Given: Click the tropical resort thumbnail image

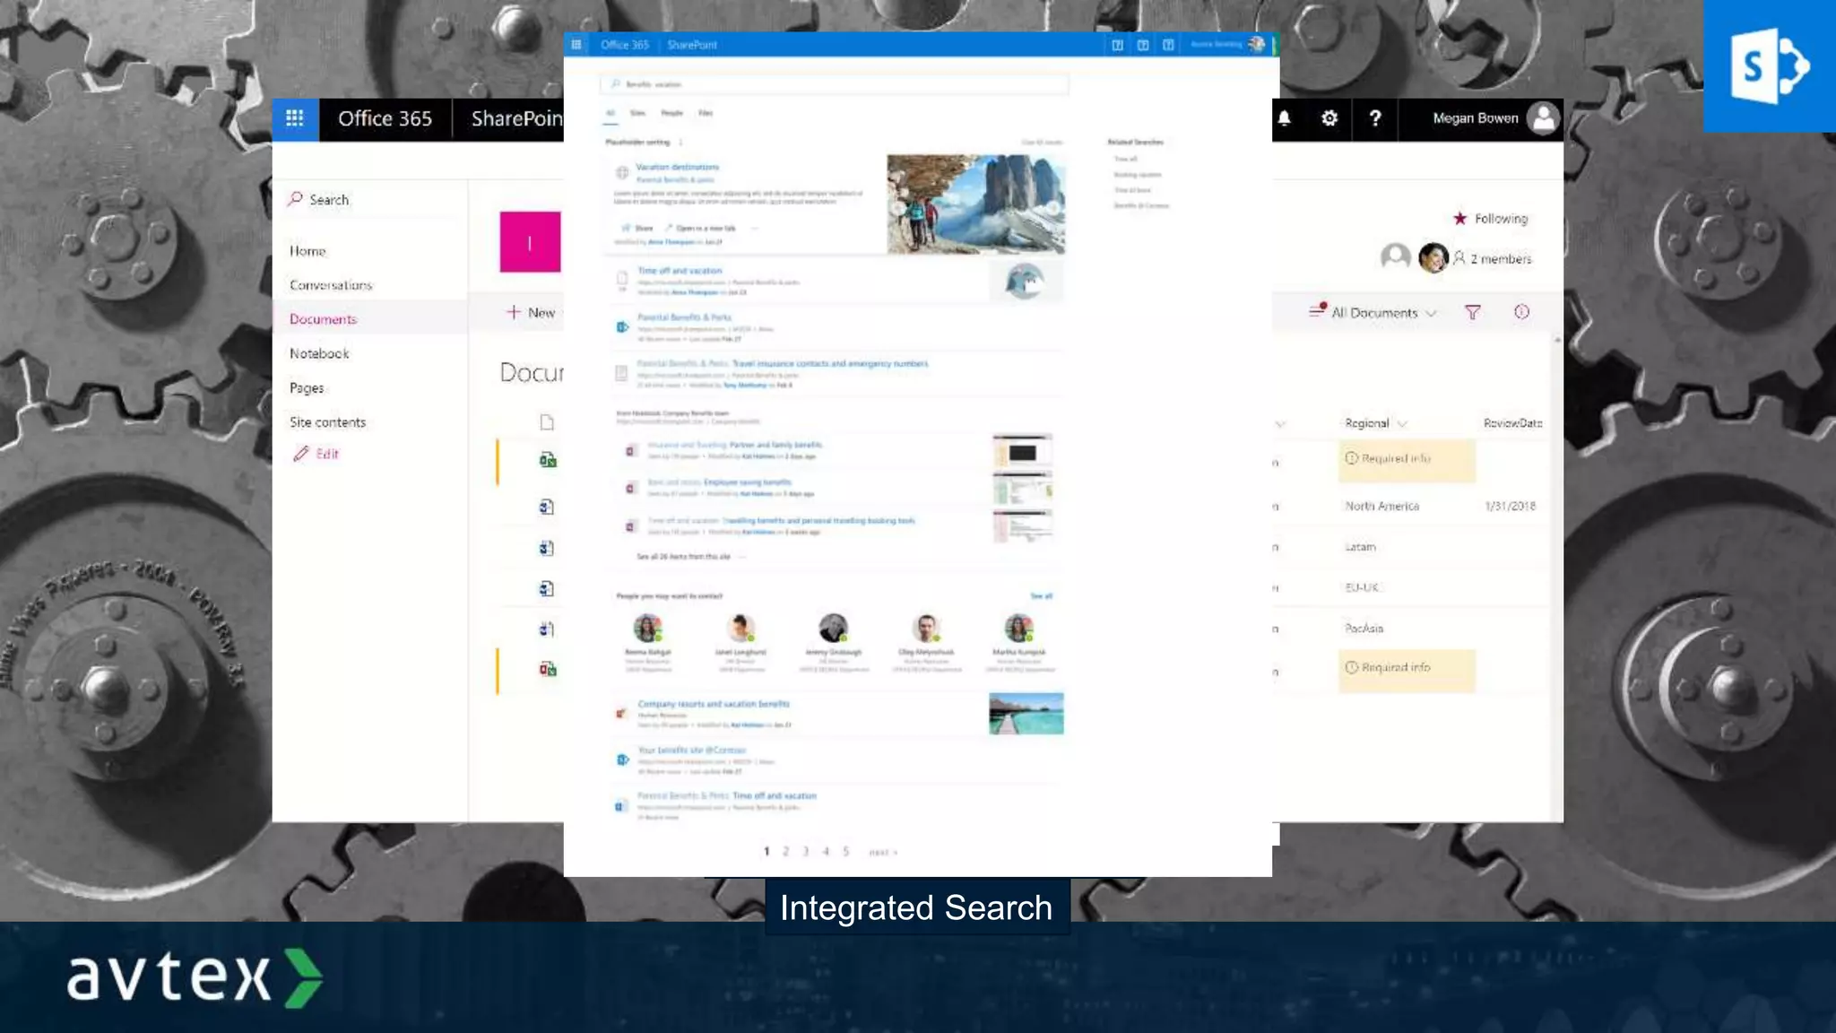Looking at the screenshot, I should [1026, 713].
